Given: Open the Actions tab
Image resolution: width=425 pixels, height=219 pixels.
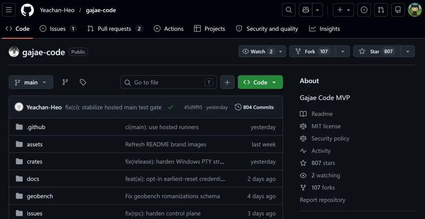Looking at the screenshot, I should pyautogui.click(x=168, y=29).
